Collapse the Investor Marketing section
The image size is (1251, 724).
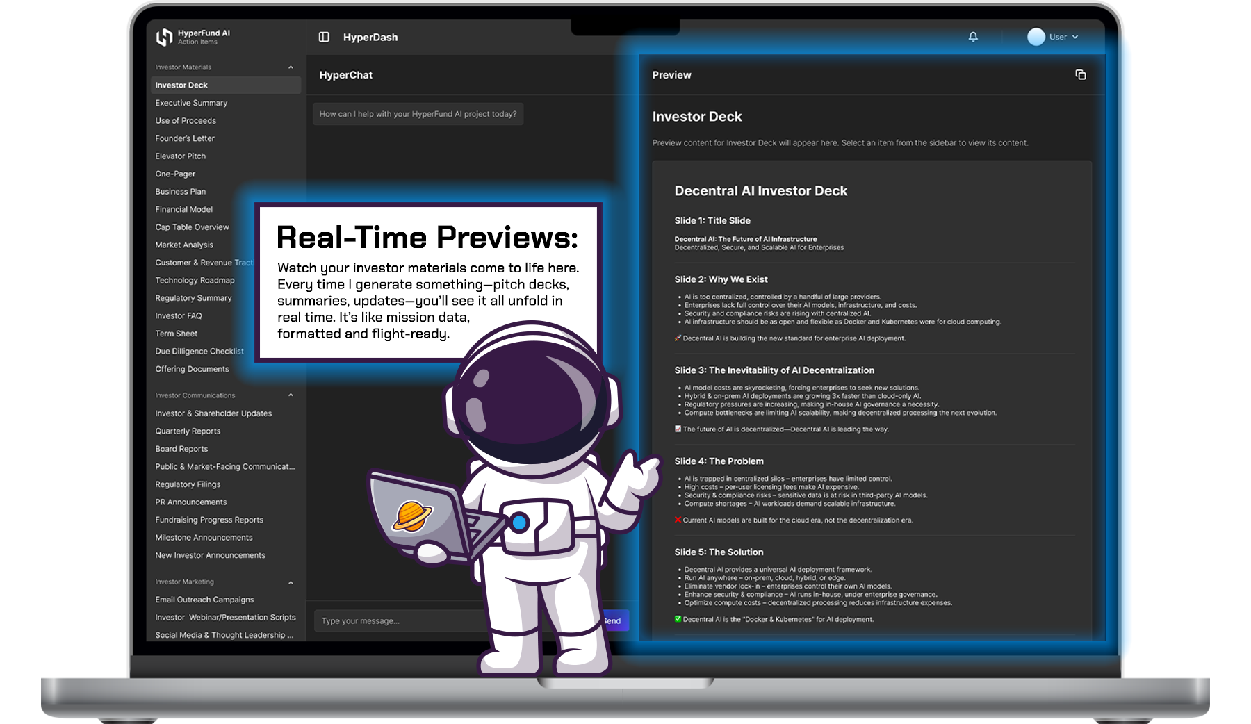click(291, 582)
